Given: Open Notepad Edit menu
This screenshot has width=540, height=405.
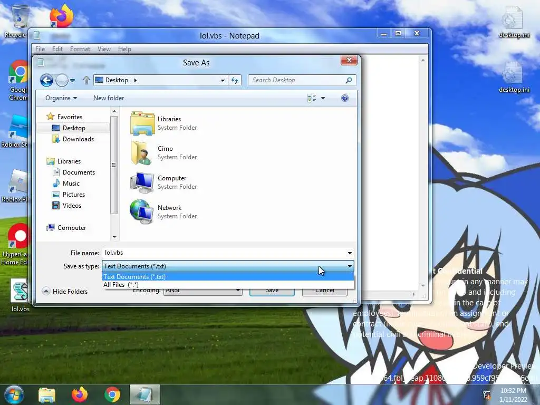Looking at the screenshot, I should coord(57,49).
